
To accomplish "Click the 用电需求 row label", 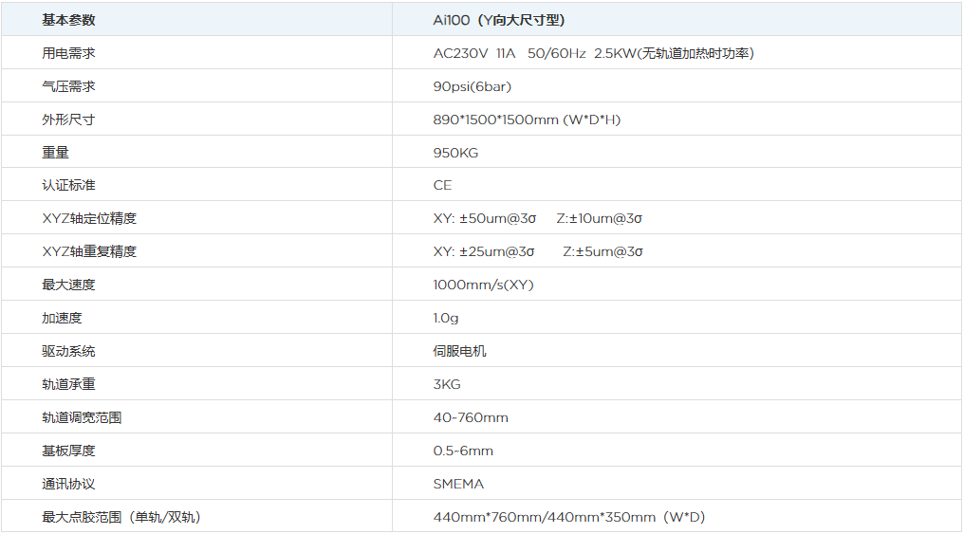I will (x=68, y=53).
